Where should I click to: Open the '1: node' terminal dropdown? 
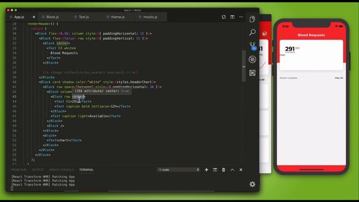click(178, 169)
